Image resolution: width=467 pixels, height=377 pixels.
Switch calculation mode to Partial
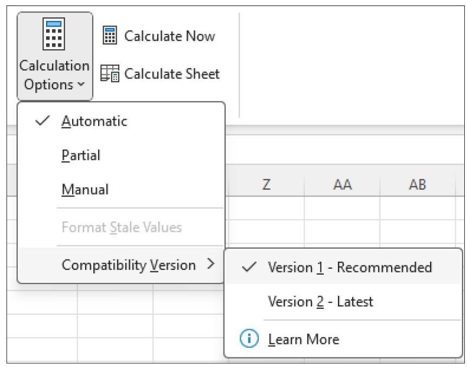coord(81,155)
